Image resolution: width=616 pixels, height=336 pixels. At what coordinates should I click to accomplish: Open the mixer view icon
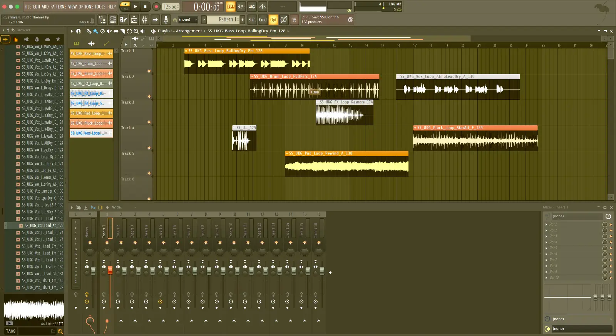pyautogui.click(x=145, y=20)
